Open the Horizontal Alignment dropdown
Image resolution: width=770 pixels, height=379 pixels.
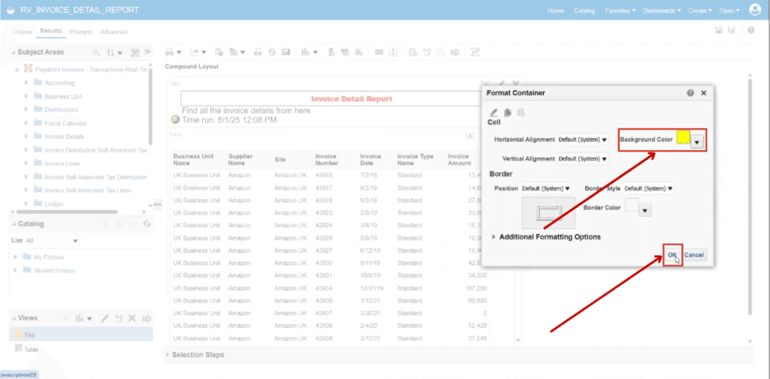(583, 140)
